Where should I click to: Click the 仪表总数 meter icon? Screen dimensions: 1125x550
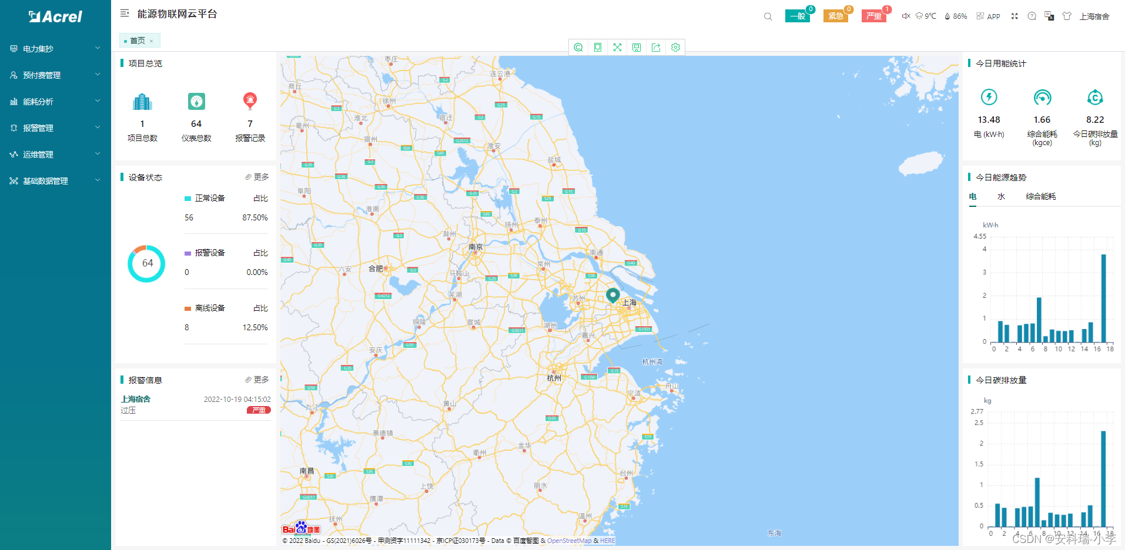pos(196,102)
